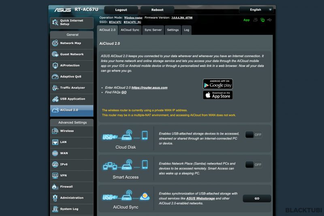Image resolution: width=324 pixels, height=216 pixels.
Task: Click the Network Map globe icon
Action: pos(55,43)
